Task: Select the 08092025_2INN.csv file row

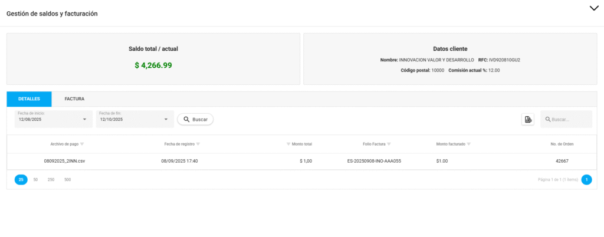Action: pyautogui.click(x=65, y=161)
